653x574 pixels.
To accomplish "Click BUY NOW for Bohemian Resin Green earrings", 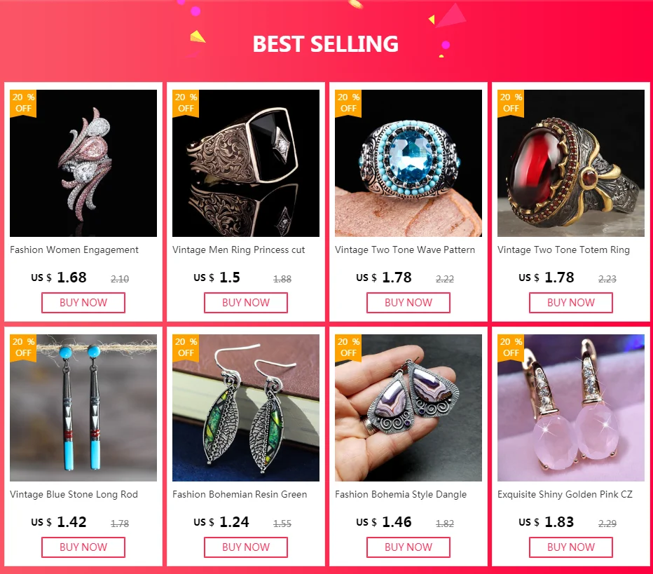I will [x=246, y=547].
